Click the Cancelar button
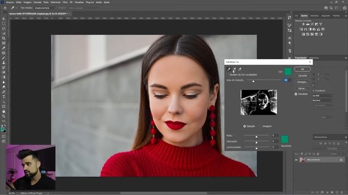Image resolution: width=348 pixels, height=195 pixels. tap(302, 76)
